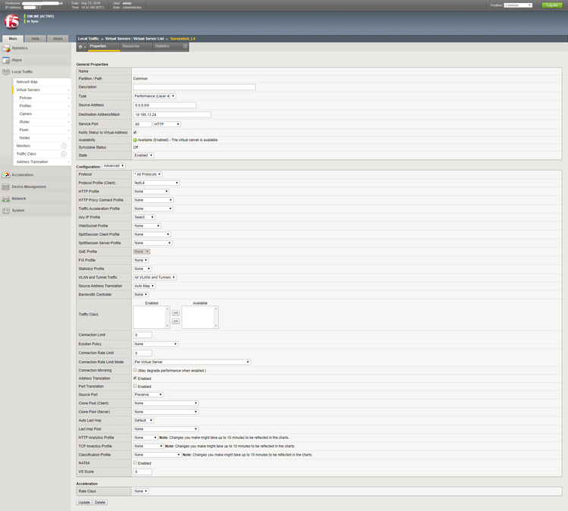Click the plus icon next to Traffic Class

click(64, 154)
